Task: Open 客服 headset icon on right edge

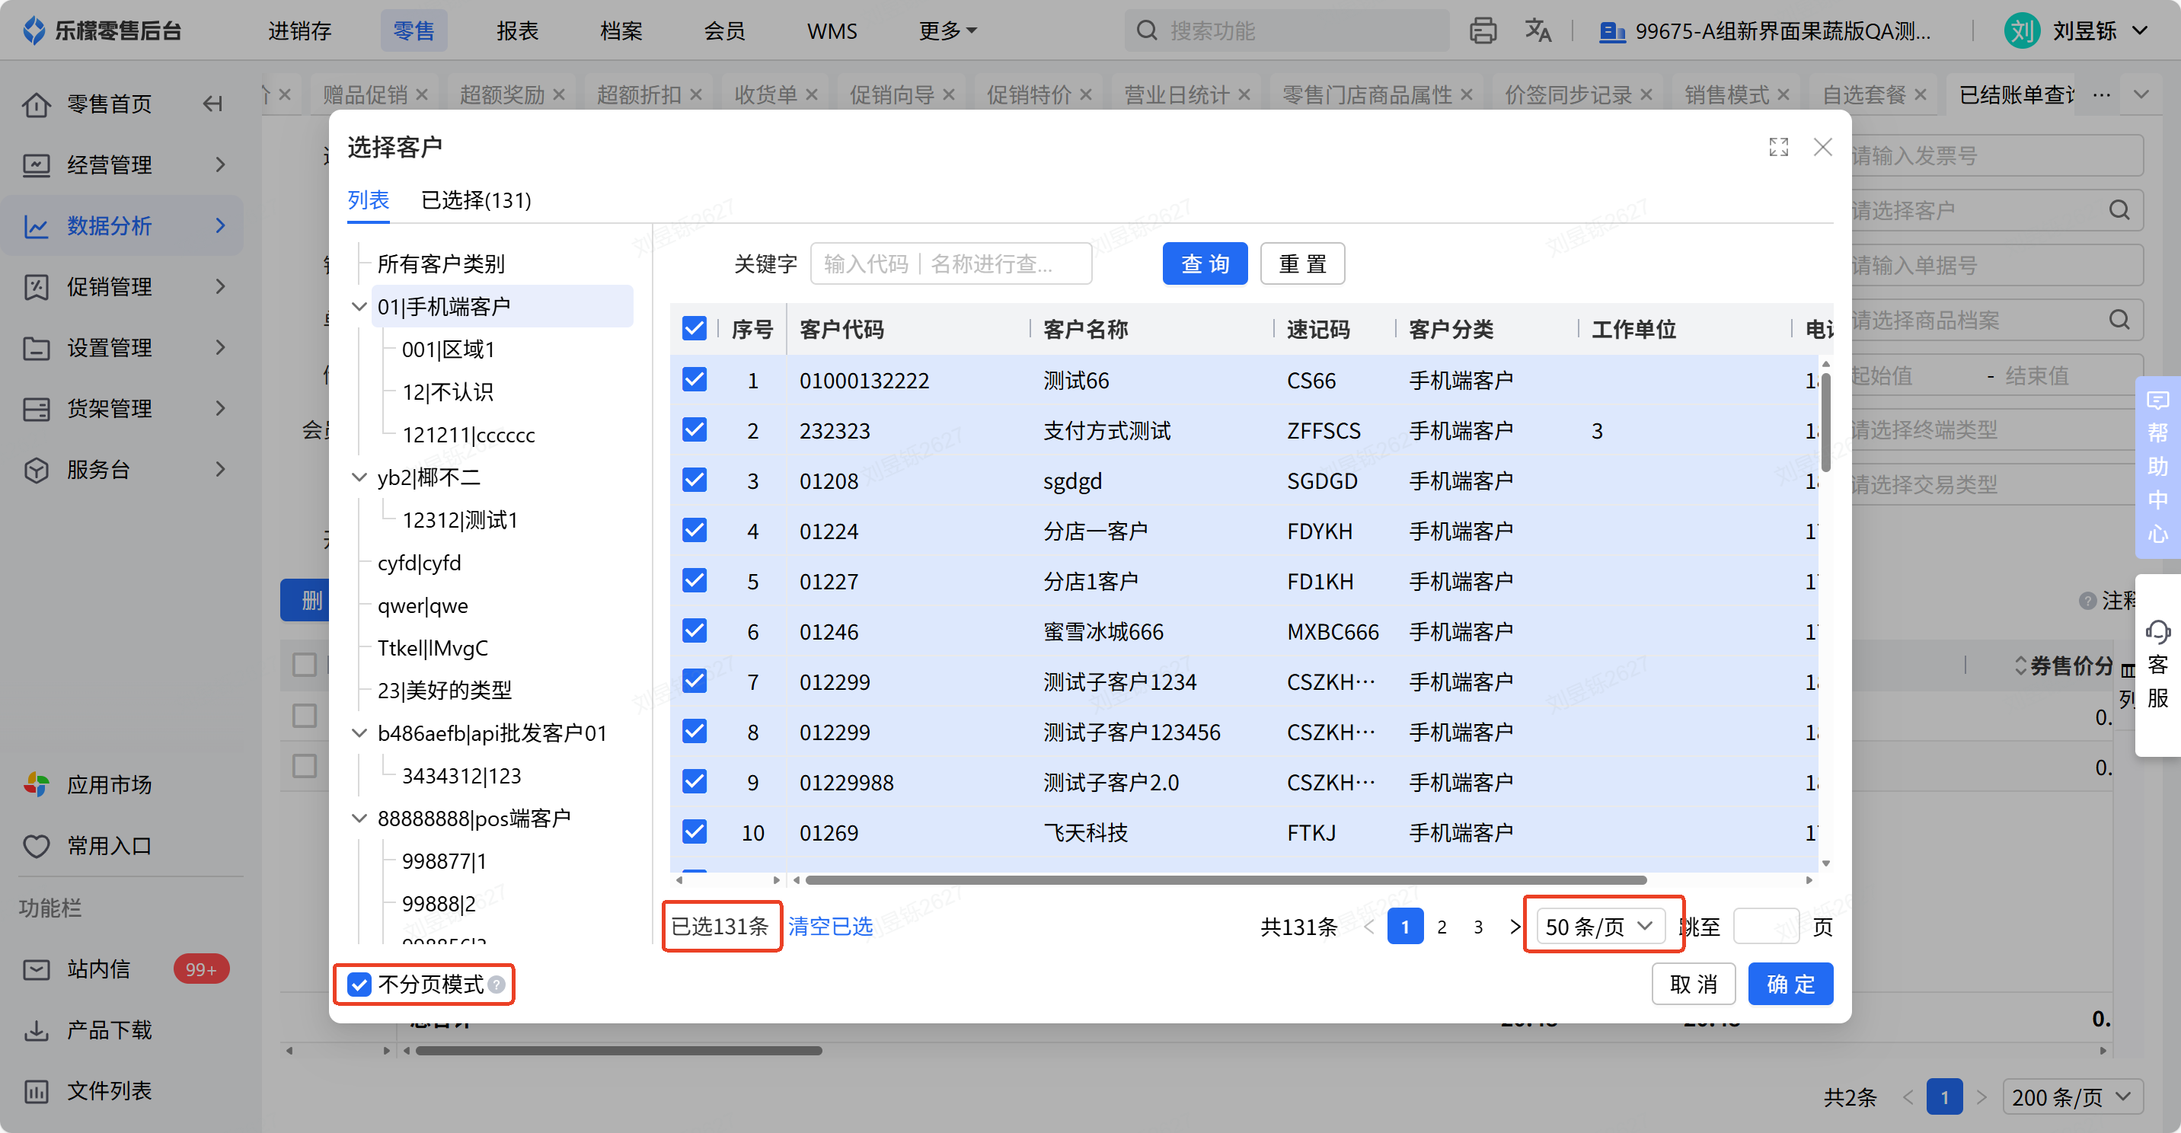Action: 2157,632
